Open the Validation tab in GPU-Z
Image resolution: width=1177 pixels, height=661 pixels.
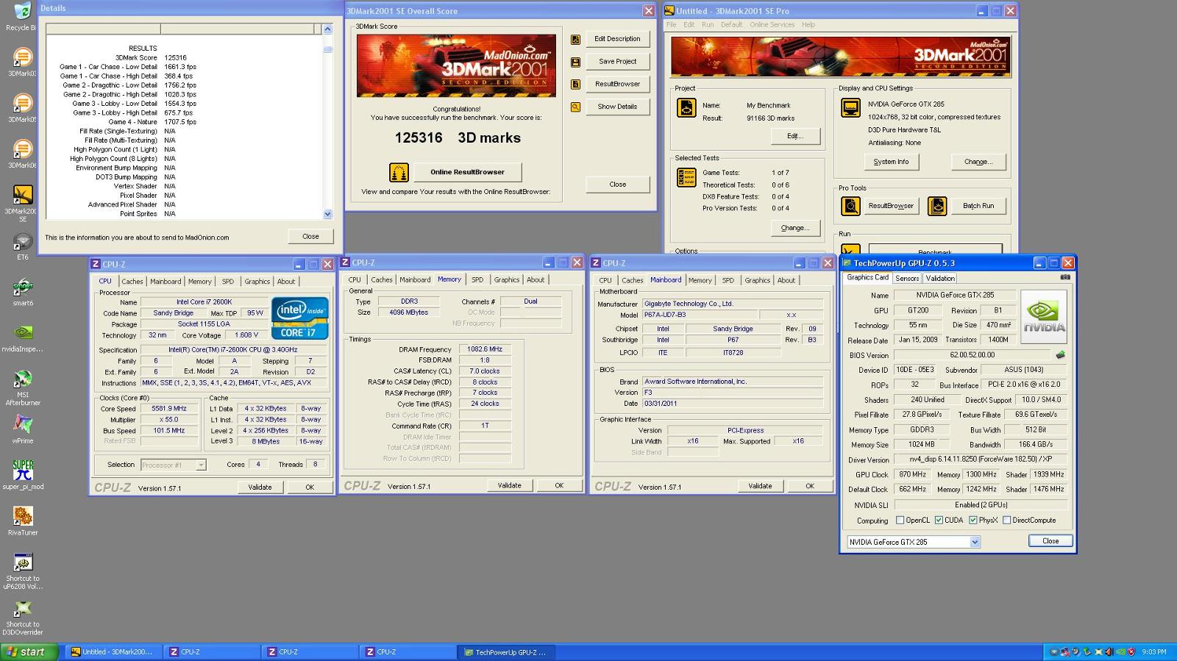(940, 279)
